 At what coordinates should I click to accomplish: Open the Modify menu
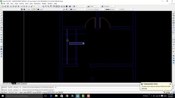[x=44, y=4]
